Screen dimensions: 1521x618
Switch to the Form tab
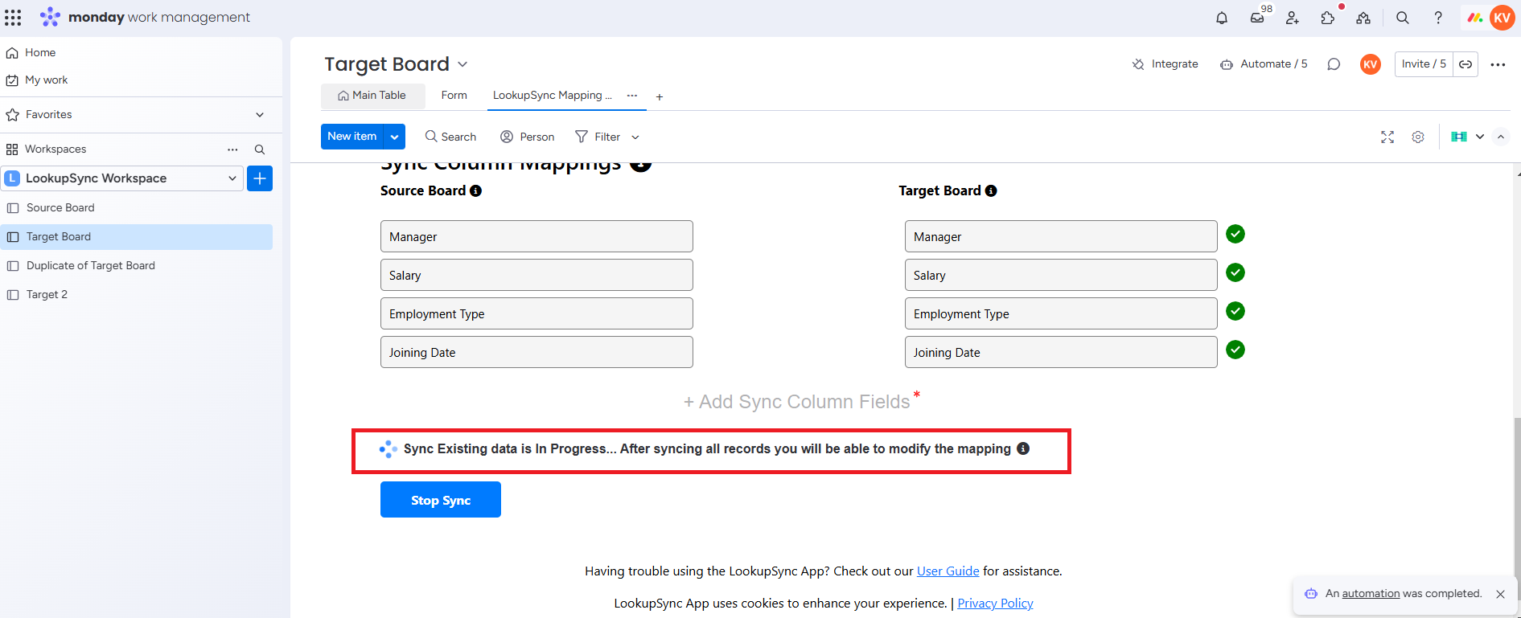[454, 96]
